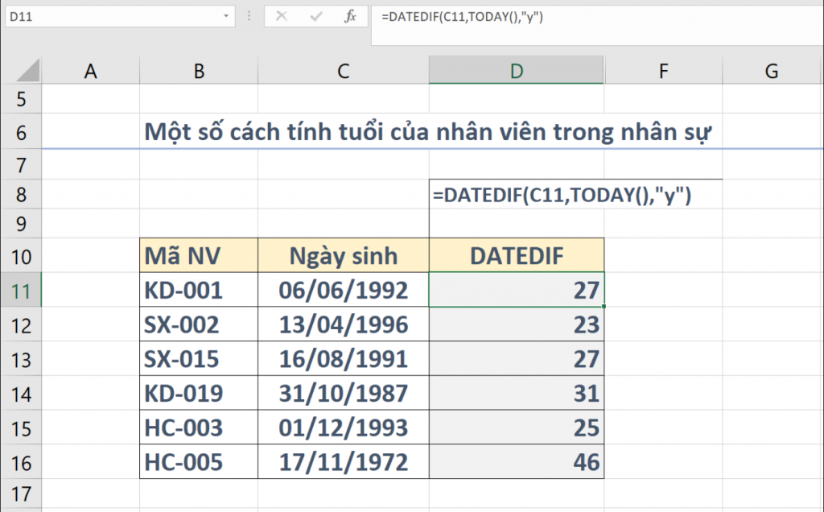Click the "Ngày sinh" header cell
Image resolution: width=824 pixels, height=512 pixels.
[344, 256]
